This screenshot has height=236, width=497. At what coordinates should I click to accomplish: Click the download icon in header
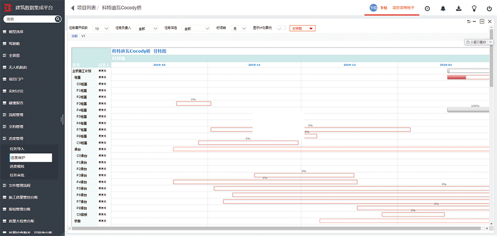tap(458, 8)
